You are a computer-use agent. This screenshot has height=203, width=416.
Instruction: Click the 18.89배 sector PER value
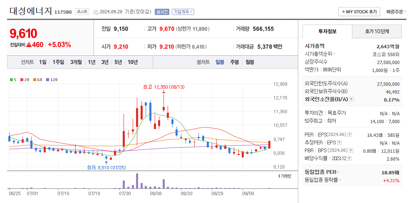390,173
